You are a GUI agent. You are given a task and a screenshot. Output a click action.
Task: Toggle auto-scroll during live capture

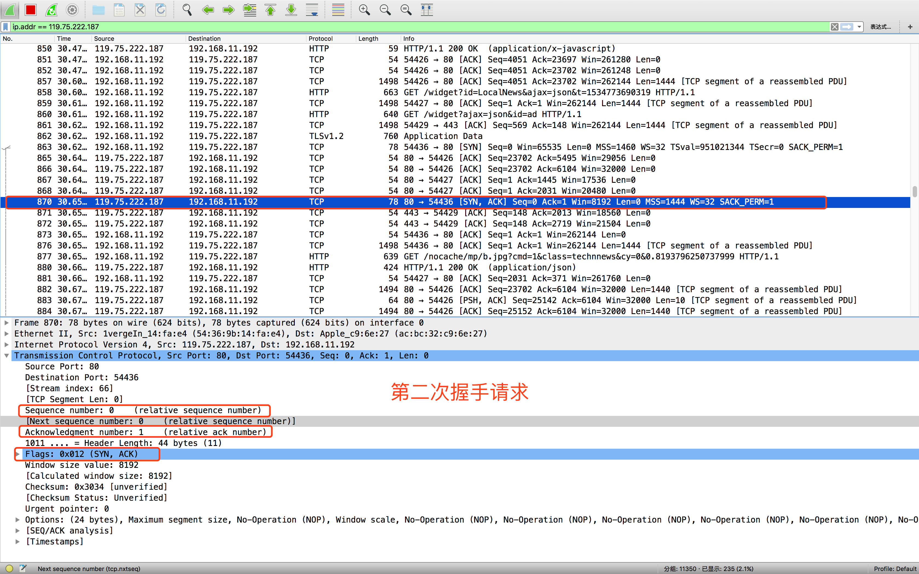coord(312,10)
